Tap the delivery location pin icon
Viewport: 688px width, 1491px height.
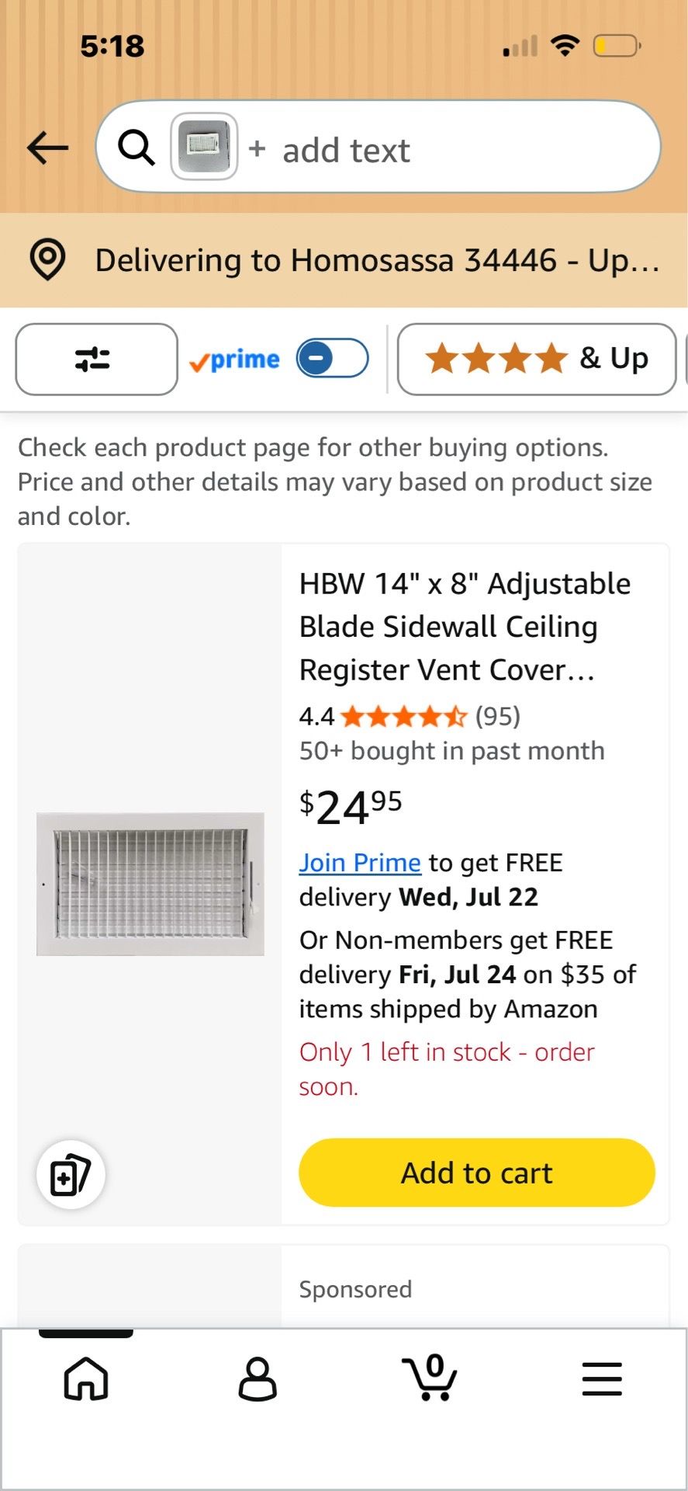[47, 260]
